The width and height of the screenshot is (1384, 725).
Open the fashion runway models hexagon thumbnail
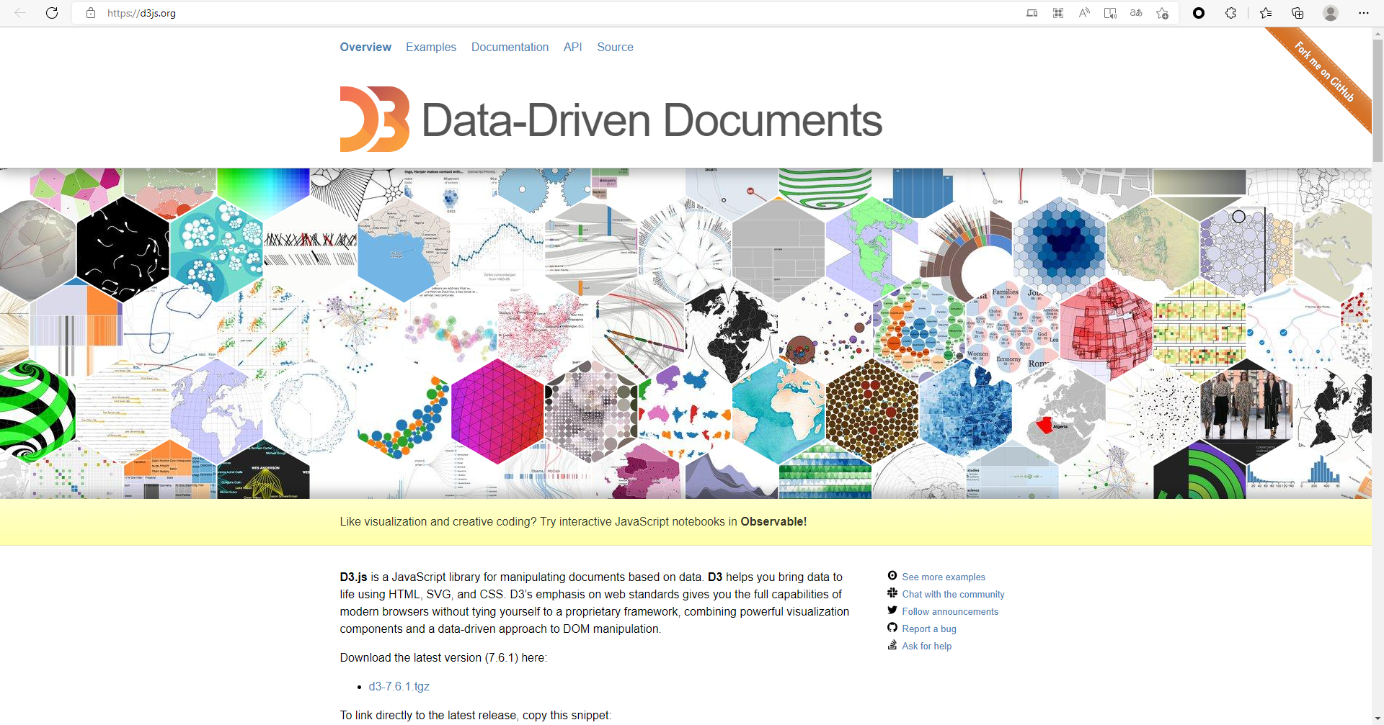[x=1247, y=412]
